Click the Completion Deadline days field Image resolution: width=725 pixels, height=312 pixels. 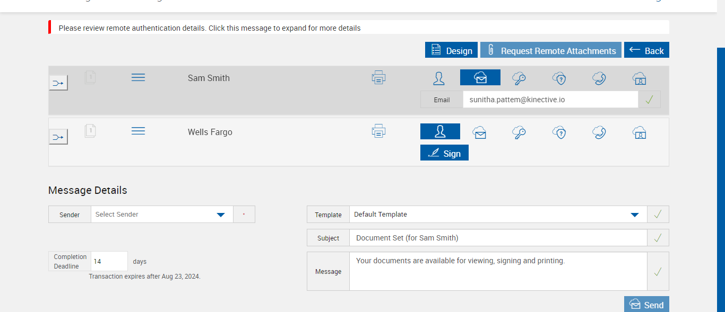109,261
